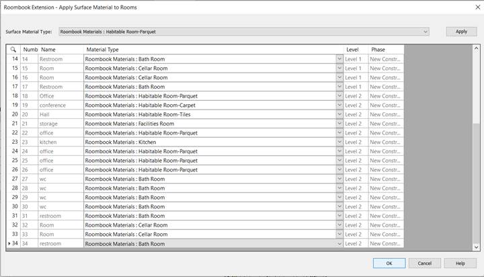The width and height of the screenshot is (484, 277).
Task: Open material dropdown for row 19 conference
Action: coord(339,106)
